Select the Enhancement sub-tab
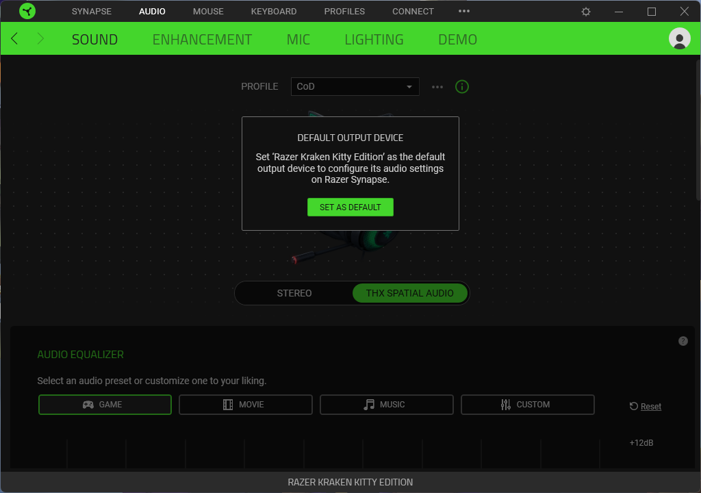The height and width of the screenshot is (493, 701). [202, 39]
